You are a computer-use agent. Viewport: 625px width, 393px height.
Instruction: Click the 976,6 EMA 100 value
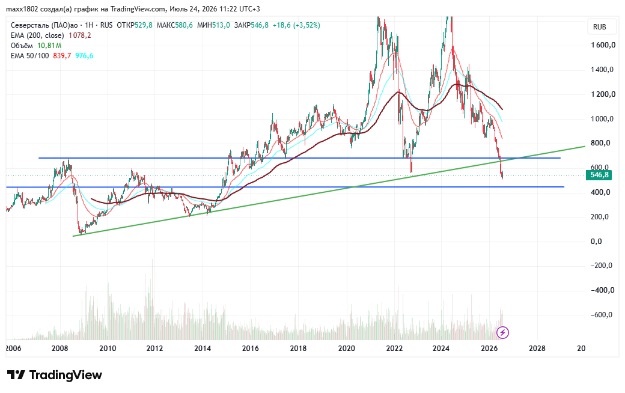(x=84, y=56)
